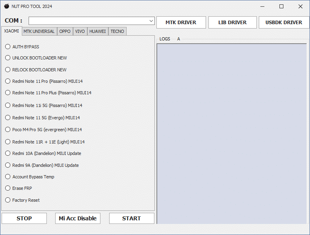Click the Mi Acc Disable button
Image resolution: width=310 pixels, height=235 pixels.
coord(78,218)
